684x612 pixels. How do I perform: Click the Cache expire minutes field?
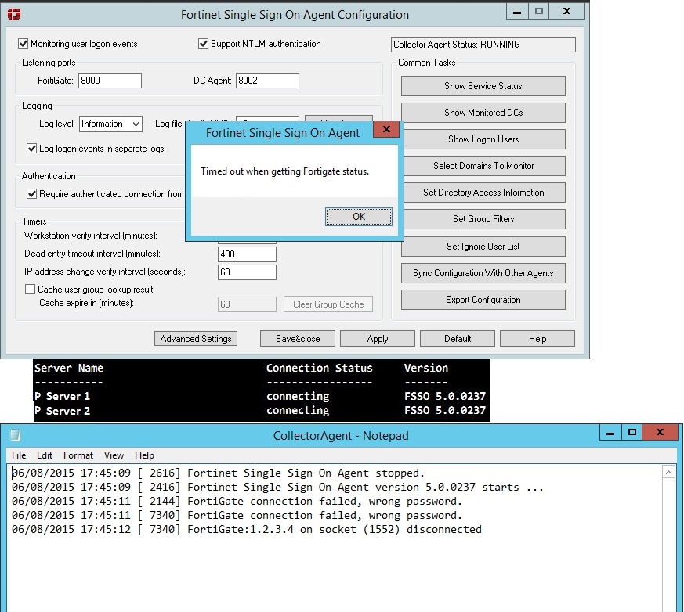pyautogui.click(x=247, y=304)
